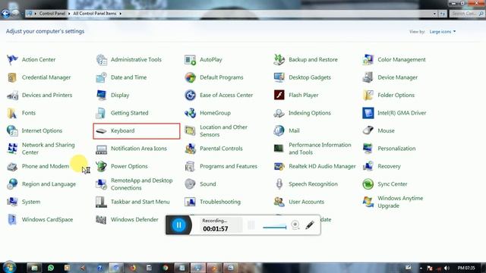The image size is (486, 273).
Task: Open the HomeGroup icon
Action: tap(190, 113)
